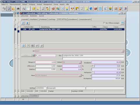
Task: Click the red brick icon in main toolbar
Action: click(96, 9)
